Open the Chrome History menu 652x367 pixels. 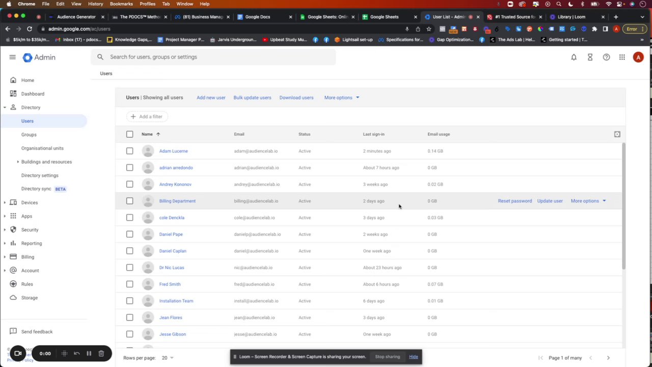(95, 4)
